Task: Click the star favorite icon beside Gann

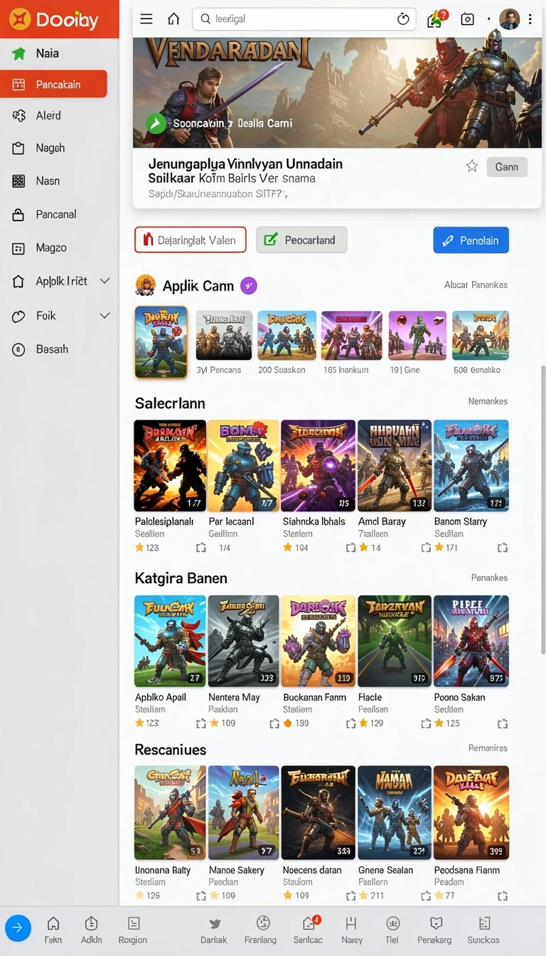Action: click(472, 166)
